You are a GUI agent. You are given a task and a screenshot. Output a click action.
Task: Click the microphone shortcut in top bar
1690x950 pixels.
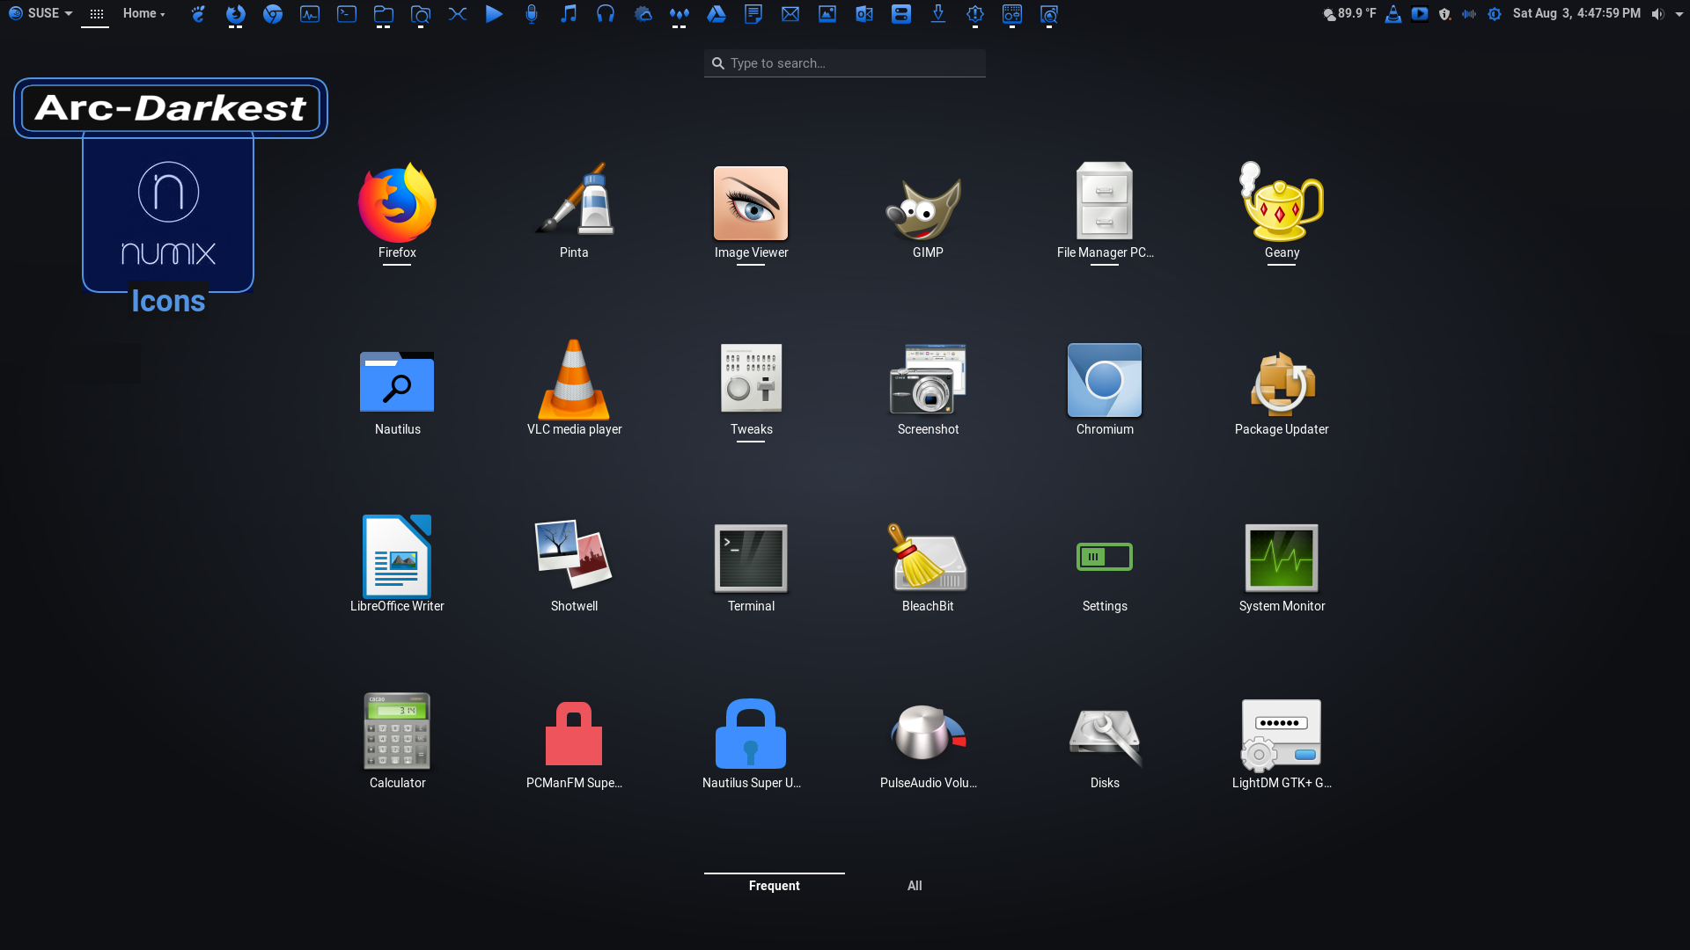(x=532, y=14)
